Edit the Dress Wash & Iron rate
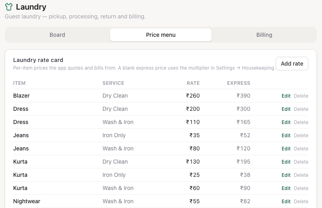This screenshot has width=322, height=208. (x=286, y=122)
